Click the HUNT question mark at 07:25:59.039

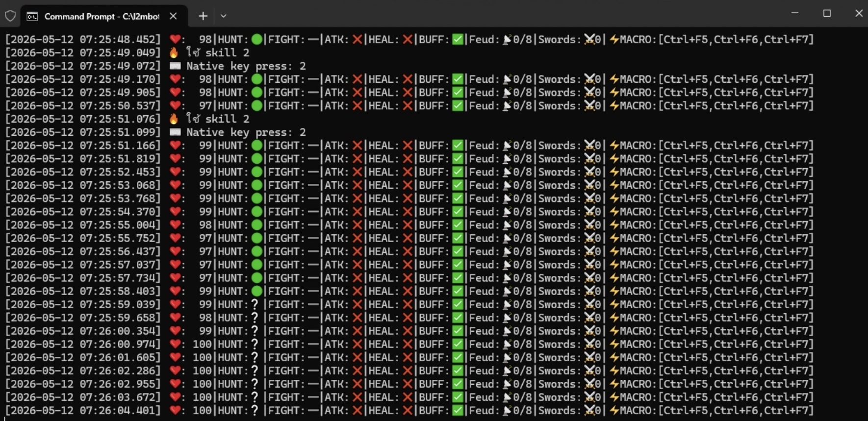(x=255, y=304)
